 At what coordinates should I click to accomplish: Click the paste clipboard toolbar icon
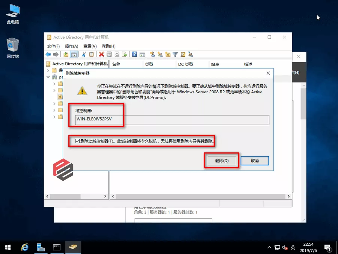[x=91, y=54]
